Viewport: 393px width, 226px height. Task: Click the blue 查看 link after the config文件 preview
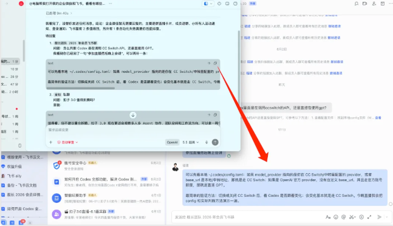(378, 118)
